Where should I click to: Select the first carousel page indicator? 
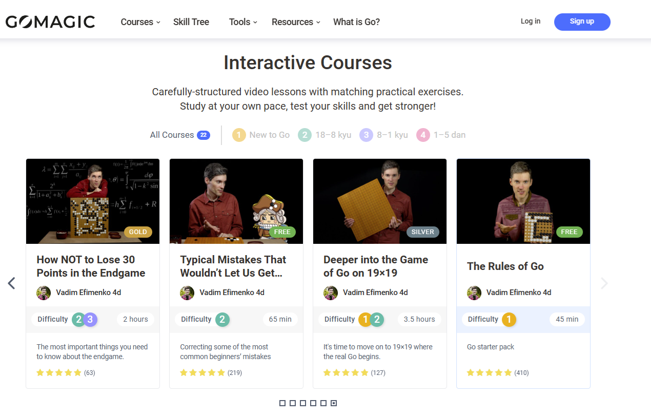point(282,403)
